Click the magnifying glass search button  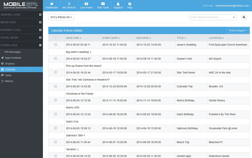pyautogui.click(x=244, y=17)
